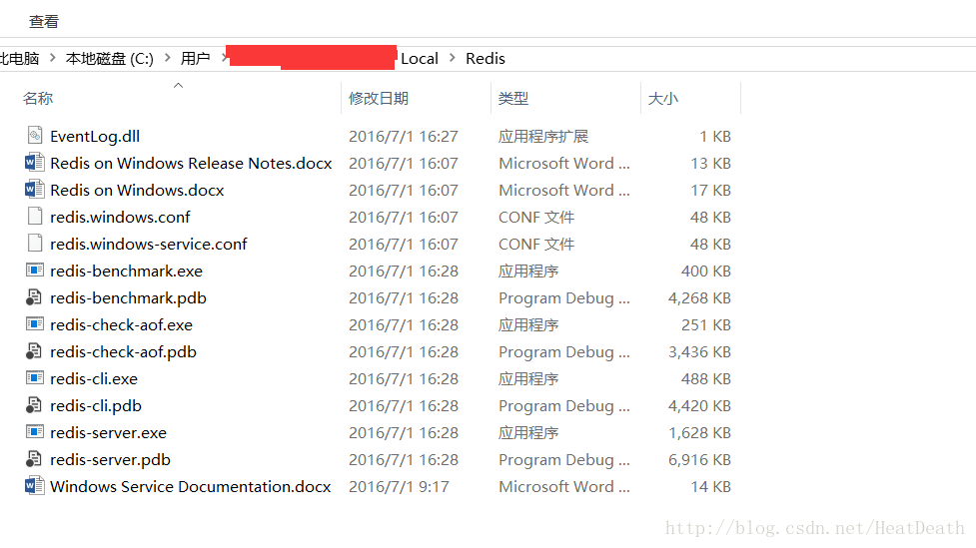Image resolution: width=976 pixels, height=548 pixels.
Task: Click the redis-server.pdb file icon
Action: 34,459
